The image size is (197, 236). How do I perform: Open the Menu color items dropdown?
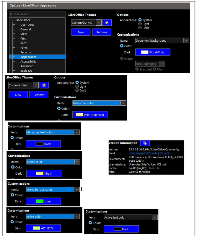tap(77, 162)
